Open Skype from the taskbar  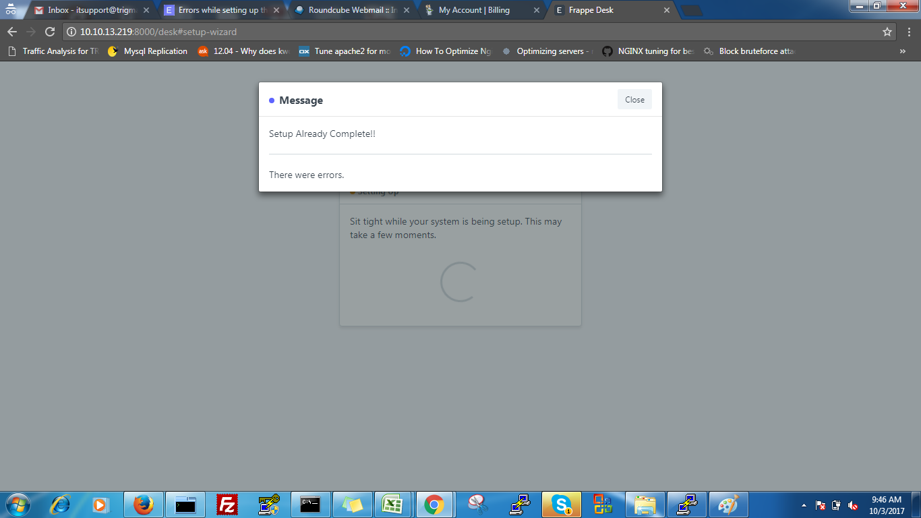pyautogui.click(x=561, y=505)
